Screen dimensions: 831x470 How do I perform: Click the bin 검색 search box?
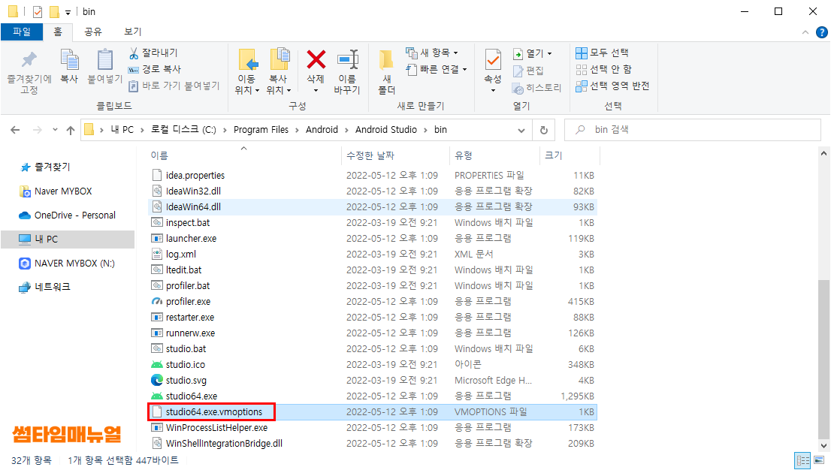pos(693,130)
